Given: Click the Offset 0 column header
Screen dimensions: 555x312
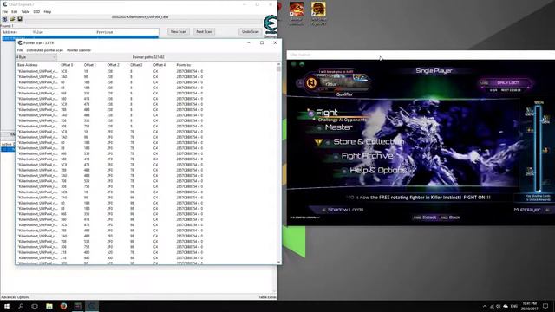Looking at the screenshot, I should coord(67,65).
